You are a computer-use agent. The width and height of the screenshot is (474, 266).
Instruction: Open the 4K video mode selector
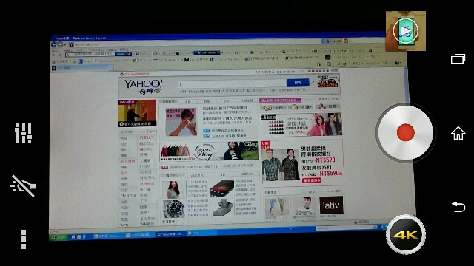click(x=406, y=235)
